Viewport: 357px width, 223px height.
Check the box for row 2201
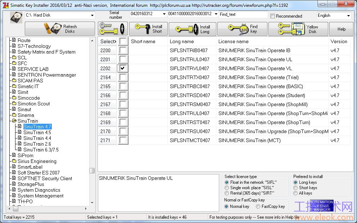tap(123, 59)
